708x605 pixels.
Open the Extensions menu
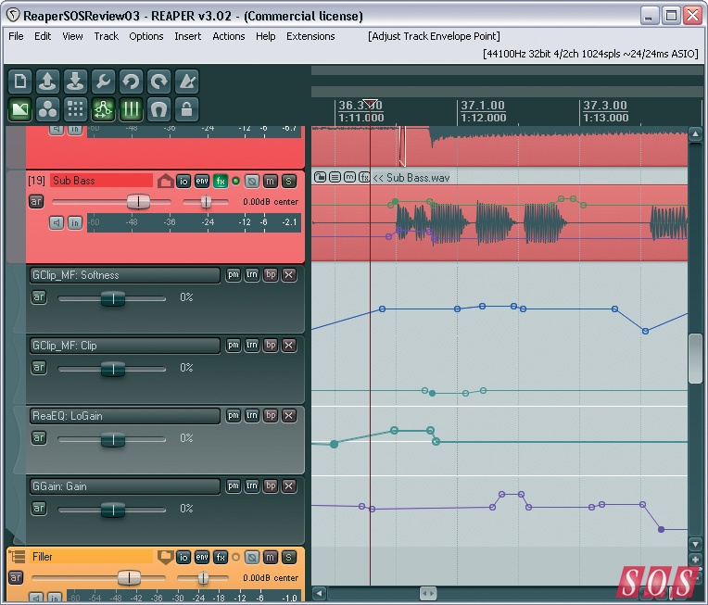coord(310,36)
